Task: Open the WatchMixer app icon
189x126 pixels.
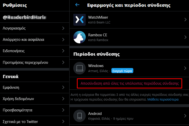Action: (79, 20)
